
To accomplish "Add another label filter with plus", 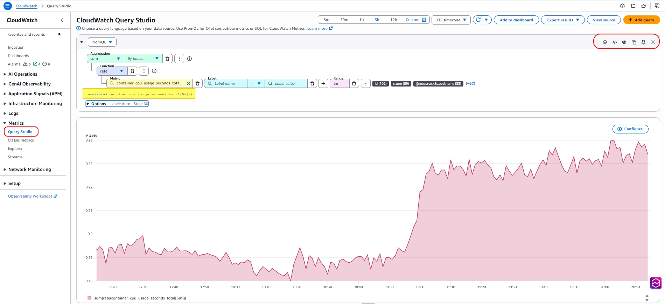I will (323, 83).
